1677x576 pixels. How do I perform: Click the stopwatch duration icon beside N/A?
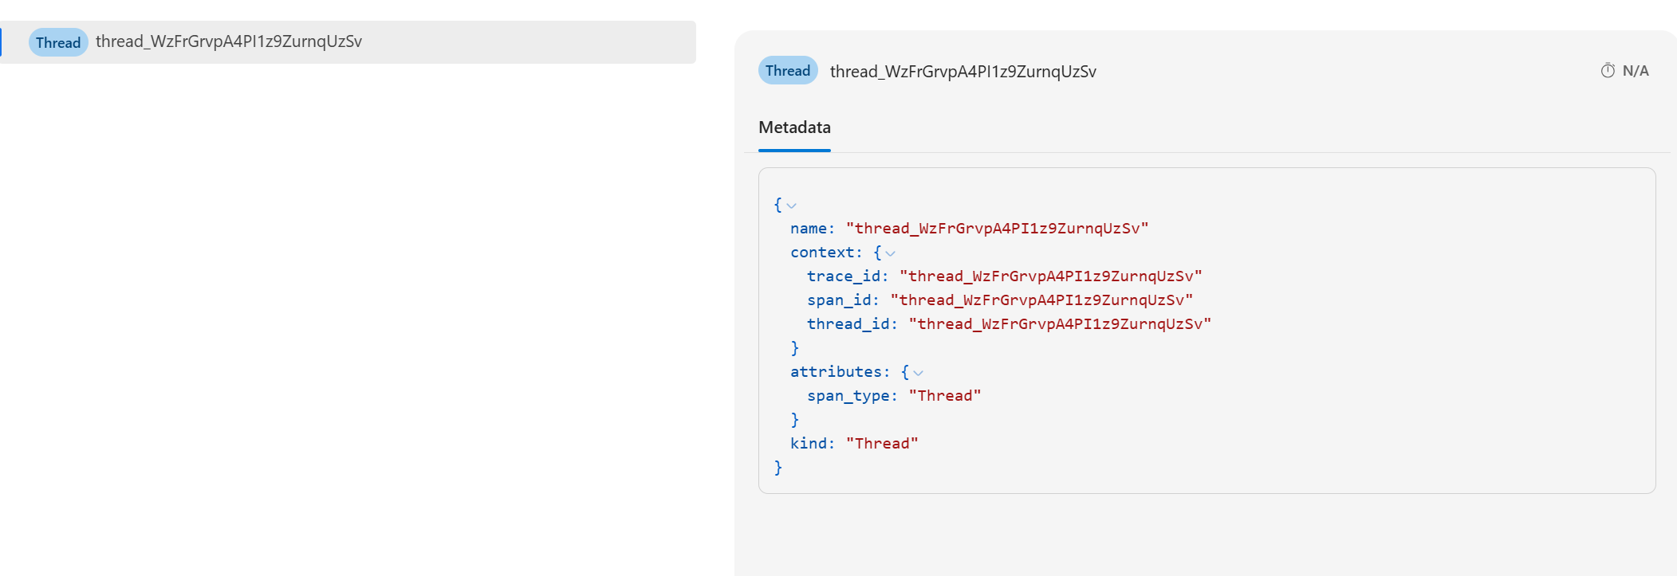pyautogui.click(x=1608, y=70)
